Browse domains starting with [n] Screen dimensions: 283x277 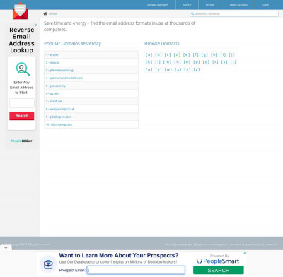(178, 62)
